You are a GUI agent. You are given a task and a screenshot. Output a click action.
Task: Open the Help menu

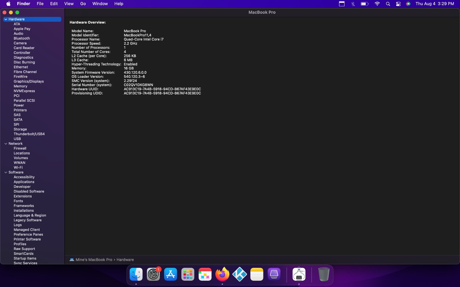(119, 4)
